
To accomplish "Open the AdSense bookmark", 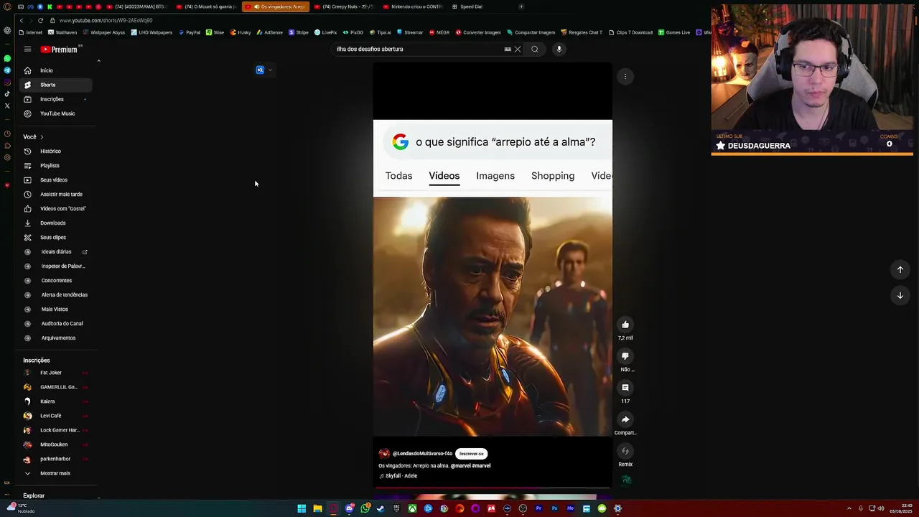I will [x=269, y=32].
